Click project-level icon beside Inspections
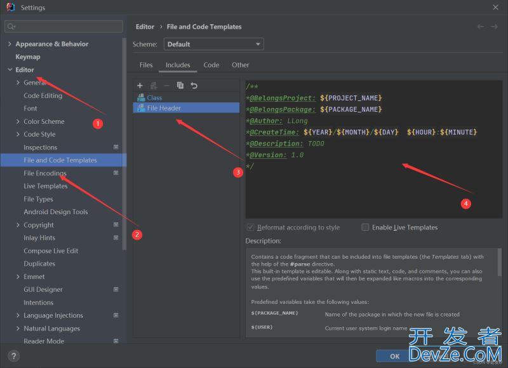This screenshot has width=508, height=368. (x=116, y=147)
